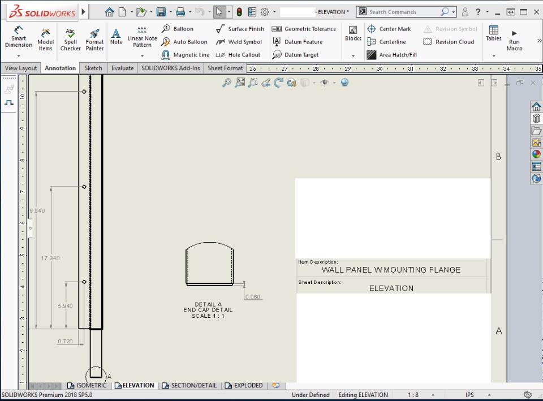Open the Appearances task pane icon

point(536,154)
